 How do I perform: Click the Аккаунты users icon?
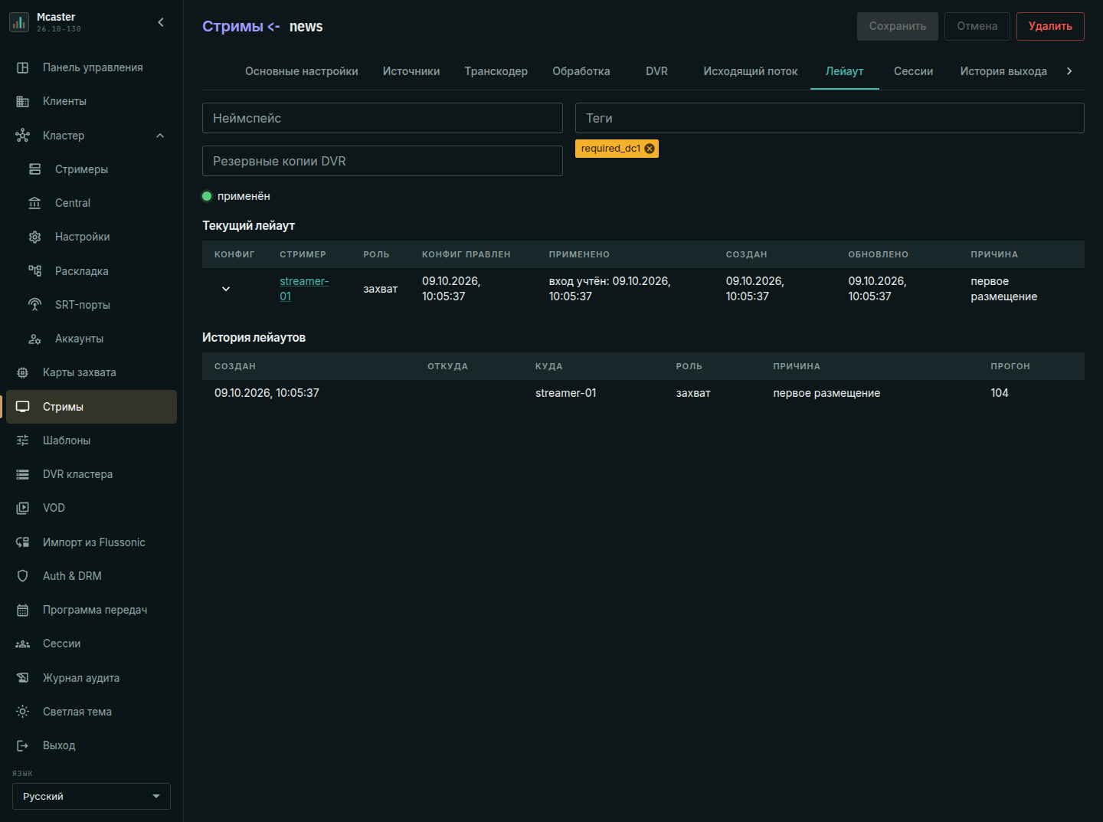click(34, 339)
